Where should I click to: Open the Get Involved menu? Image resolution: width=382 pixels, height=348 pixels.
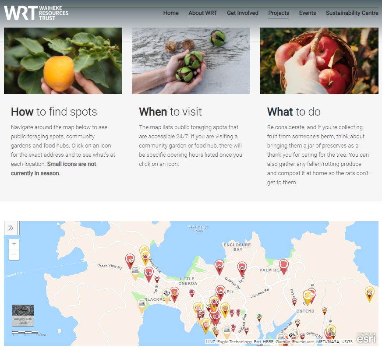click(x=242, y=13)
